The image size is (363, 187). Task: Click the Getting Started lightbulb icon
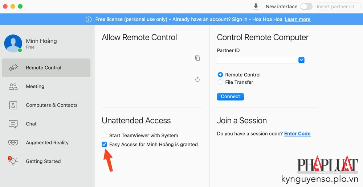pyautogui.click(x=13, y=161)
